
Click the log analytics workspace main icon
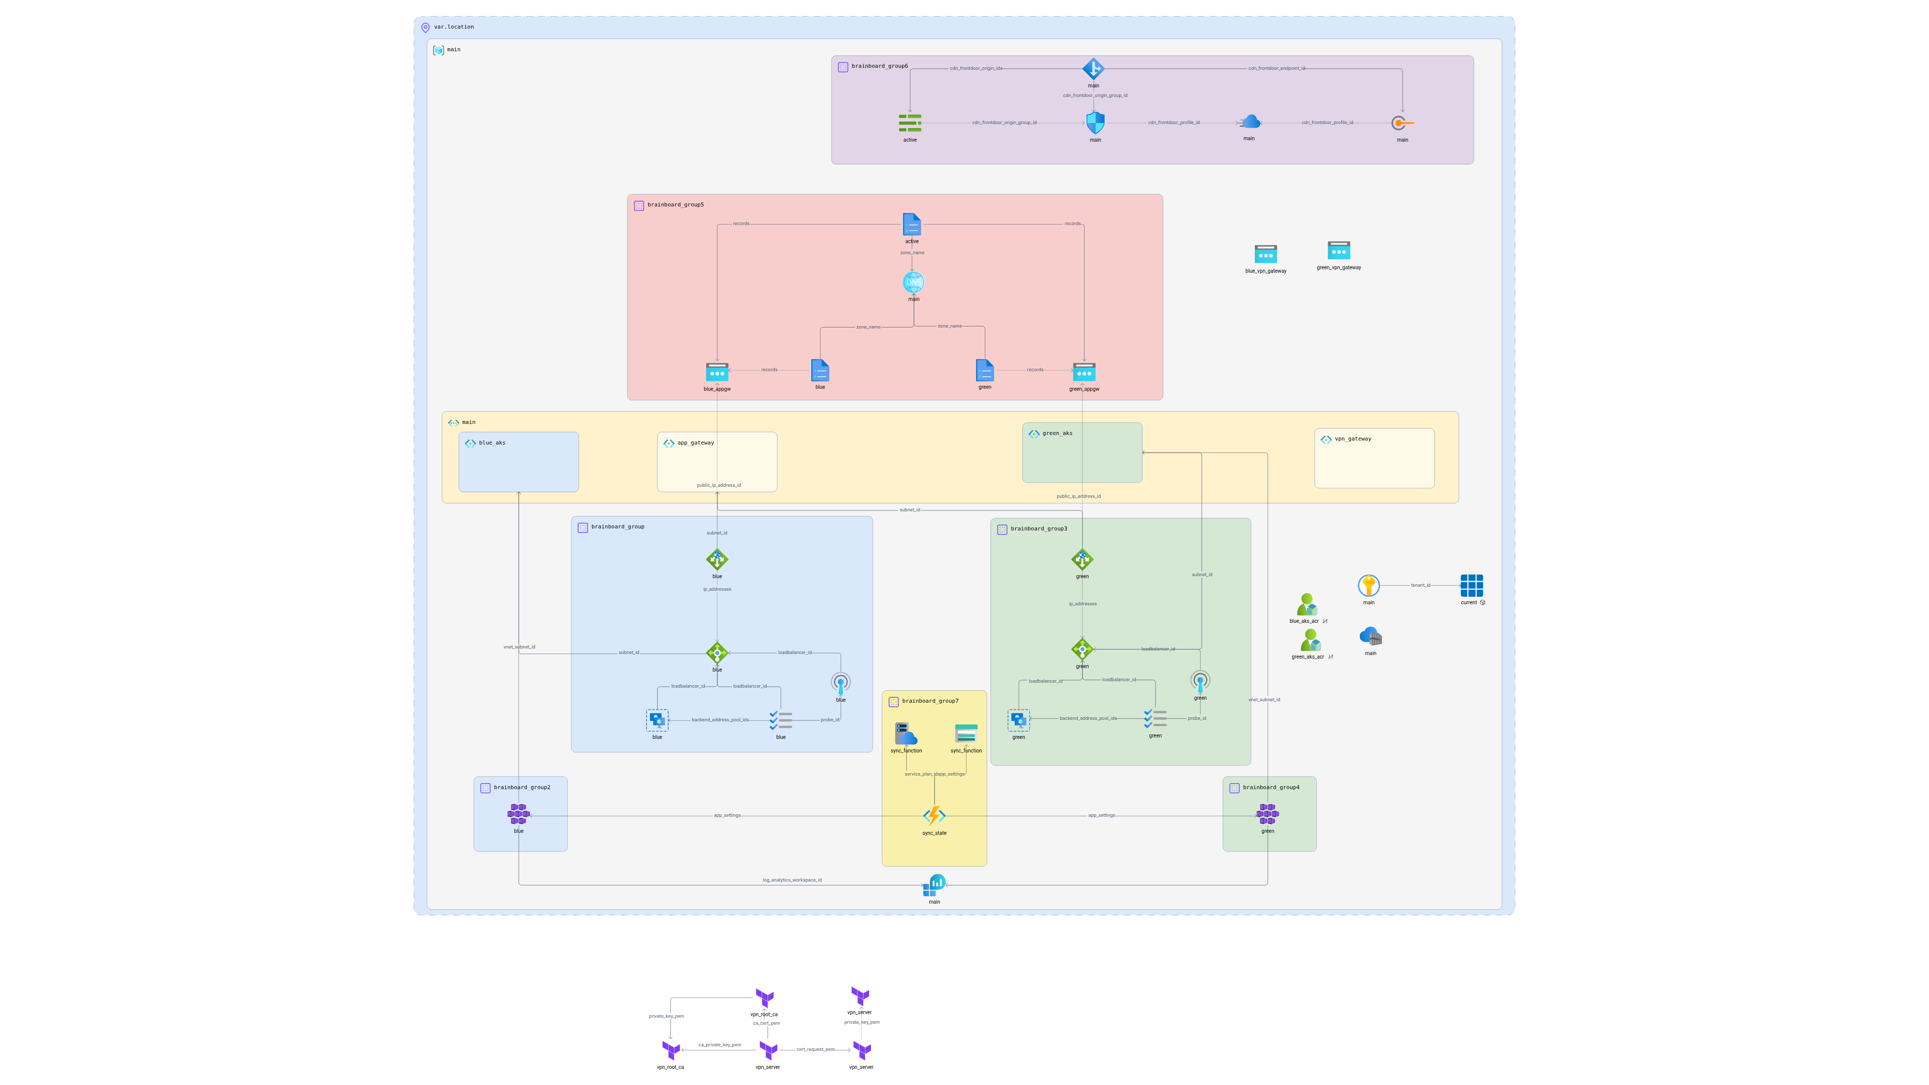[x=934, y=885]
